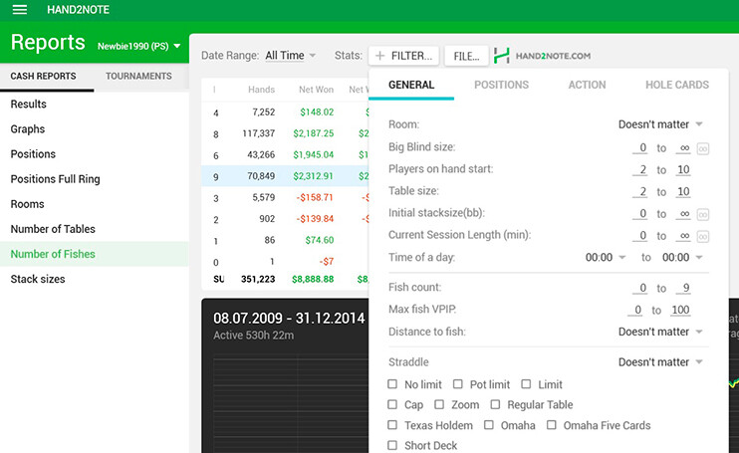The width and height of the screenshot is (739, 453).
Task: Toggle the Short Deck checkbox
Action: click(393, 446)
